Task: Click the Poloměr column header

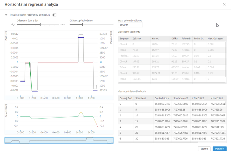Action: tap(186, 38)
